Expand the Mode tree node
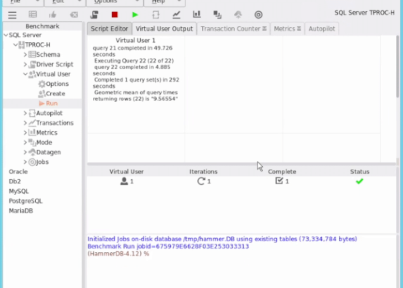Screen dimensions: 403x288 (x=25, y=142)
